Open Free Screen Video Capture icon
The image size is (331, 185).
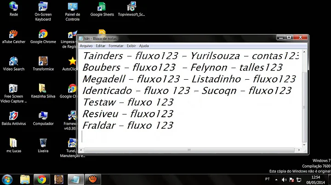click(14, 93)
